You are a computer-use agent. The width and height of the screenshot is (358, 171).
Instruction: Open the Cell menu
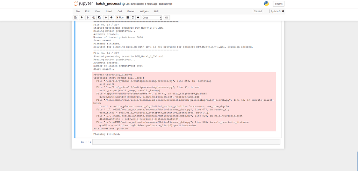click(x=120, y=11)
